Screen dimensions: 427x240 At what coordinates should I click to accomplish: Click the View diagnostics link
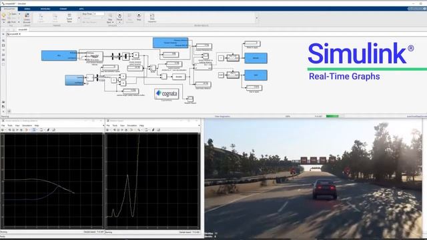[x=222, y=117]
